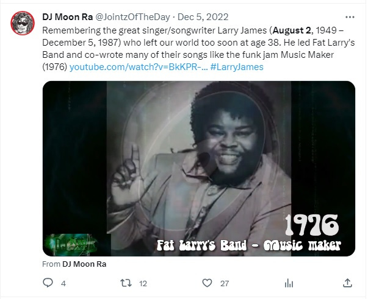View tweet analytics bar chart icon
Image resolution: width=368 pixels, height=299 pixels.
point(289,283)
